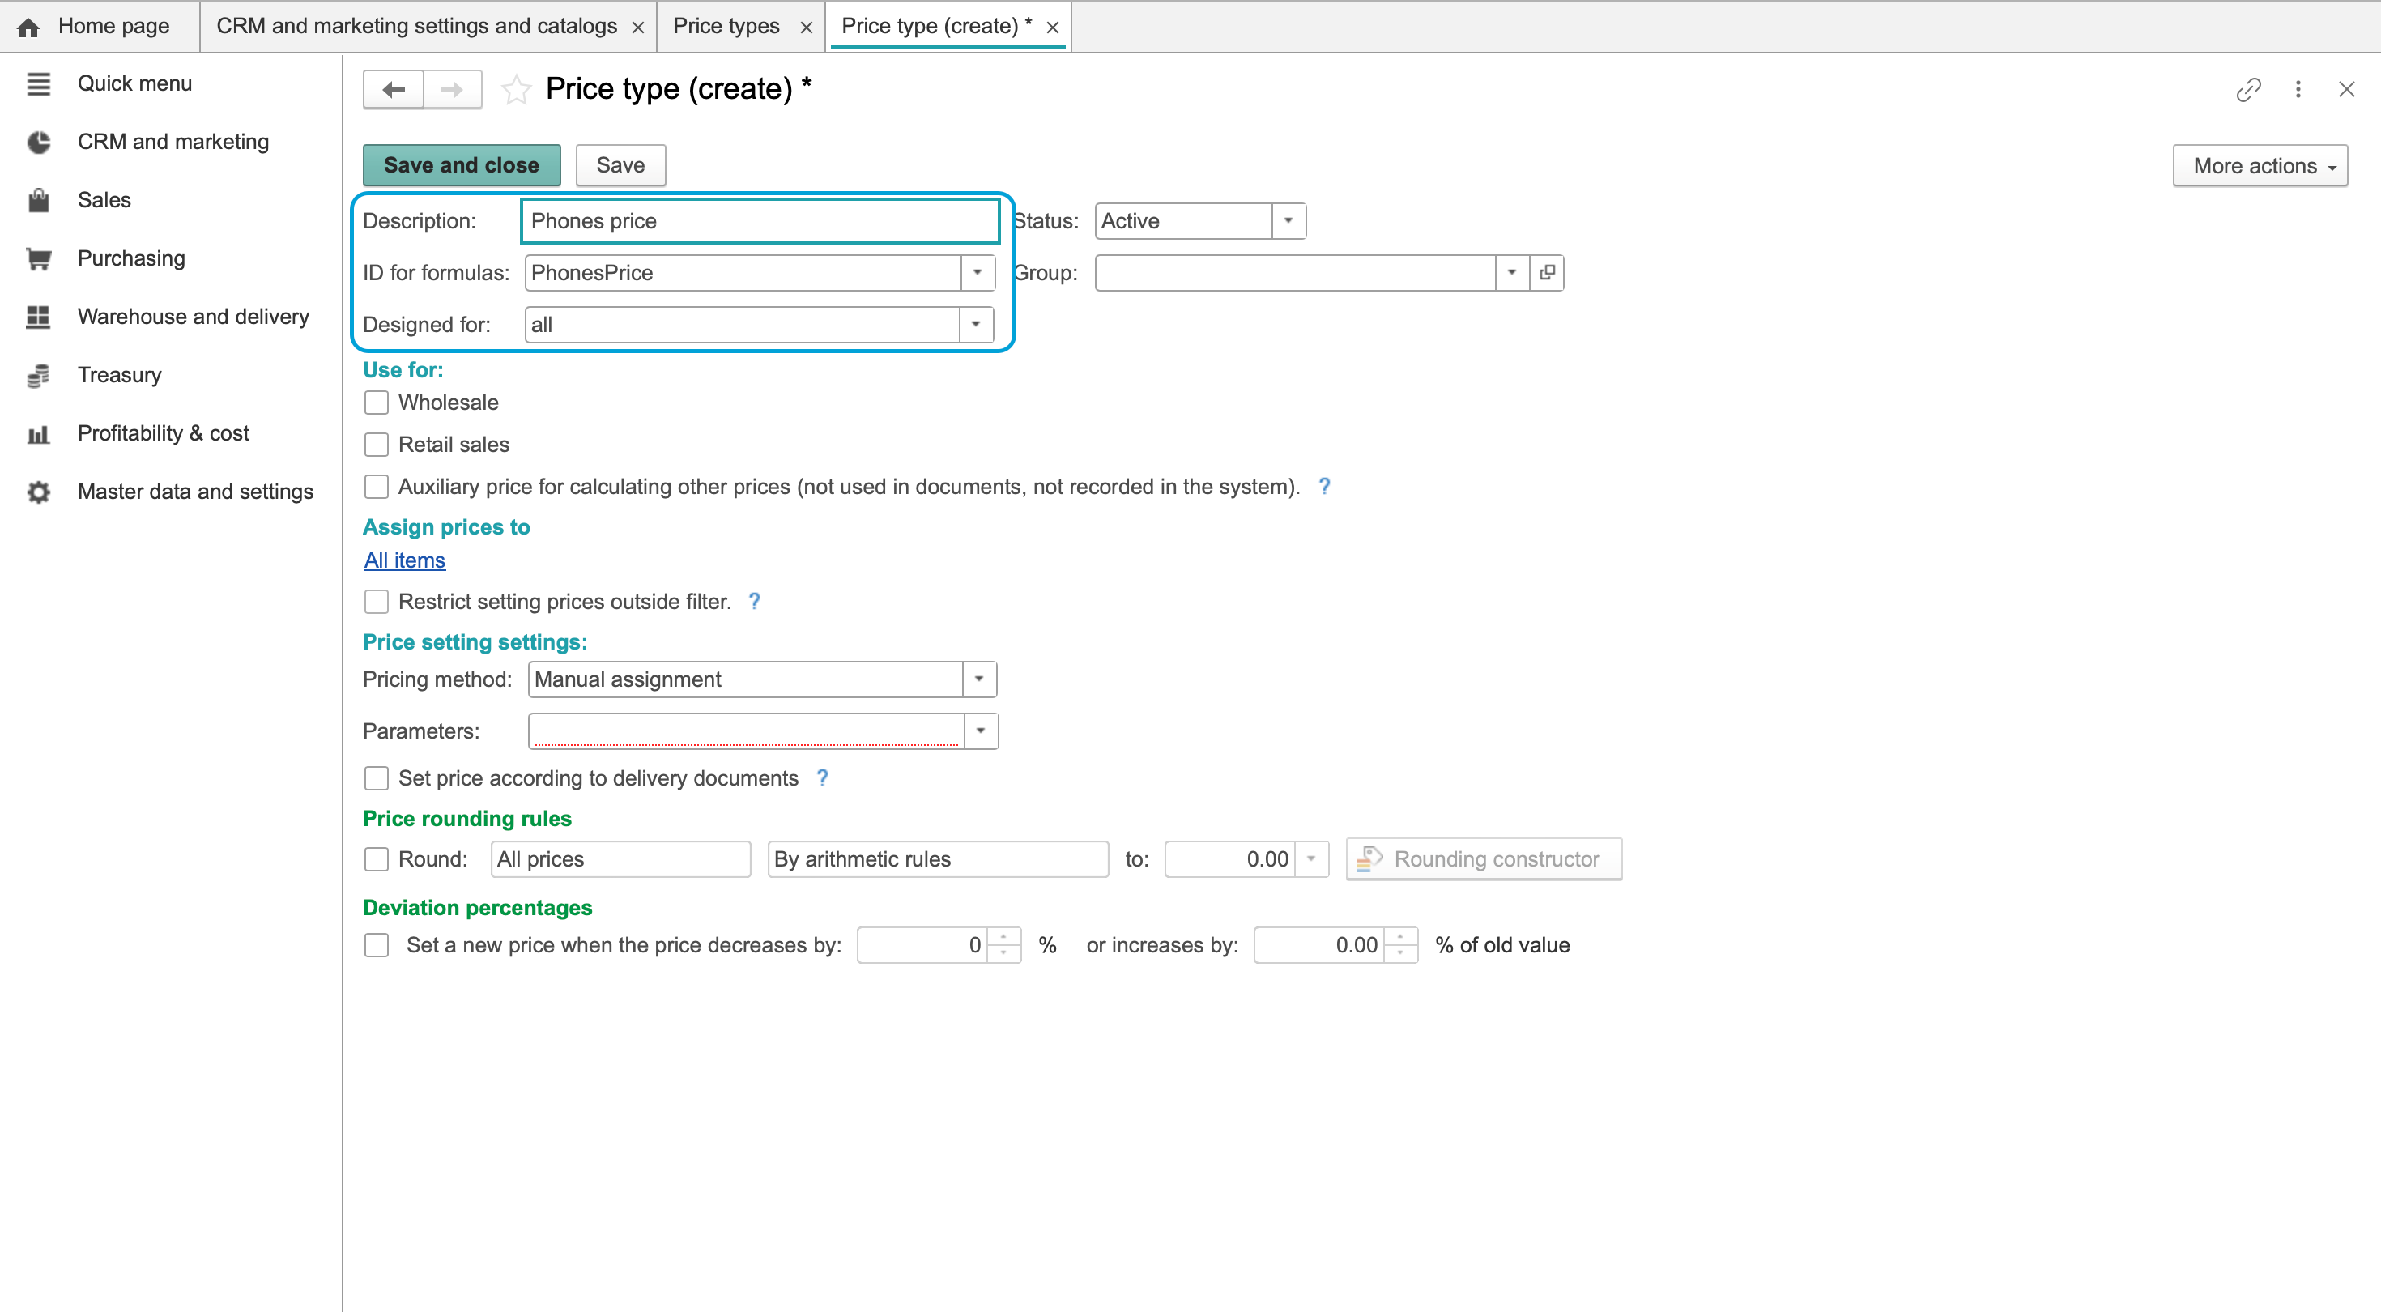Expand the Designed for dropdown

[x=976, y=325]
